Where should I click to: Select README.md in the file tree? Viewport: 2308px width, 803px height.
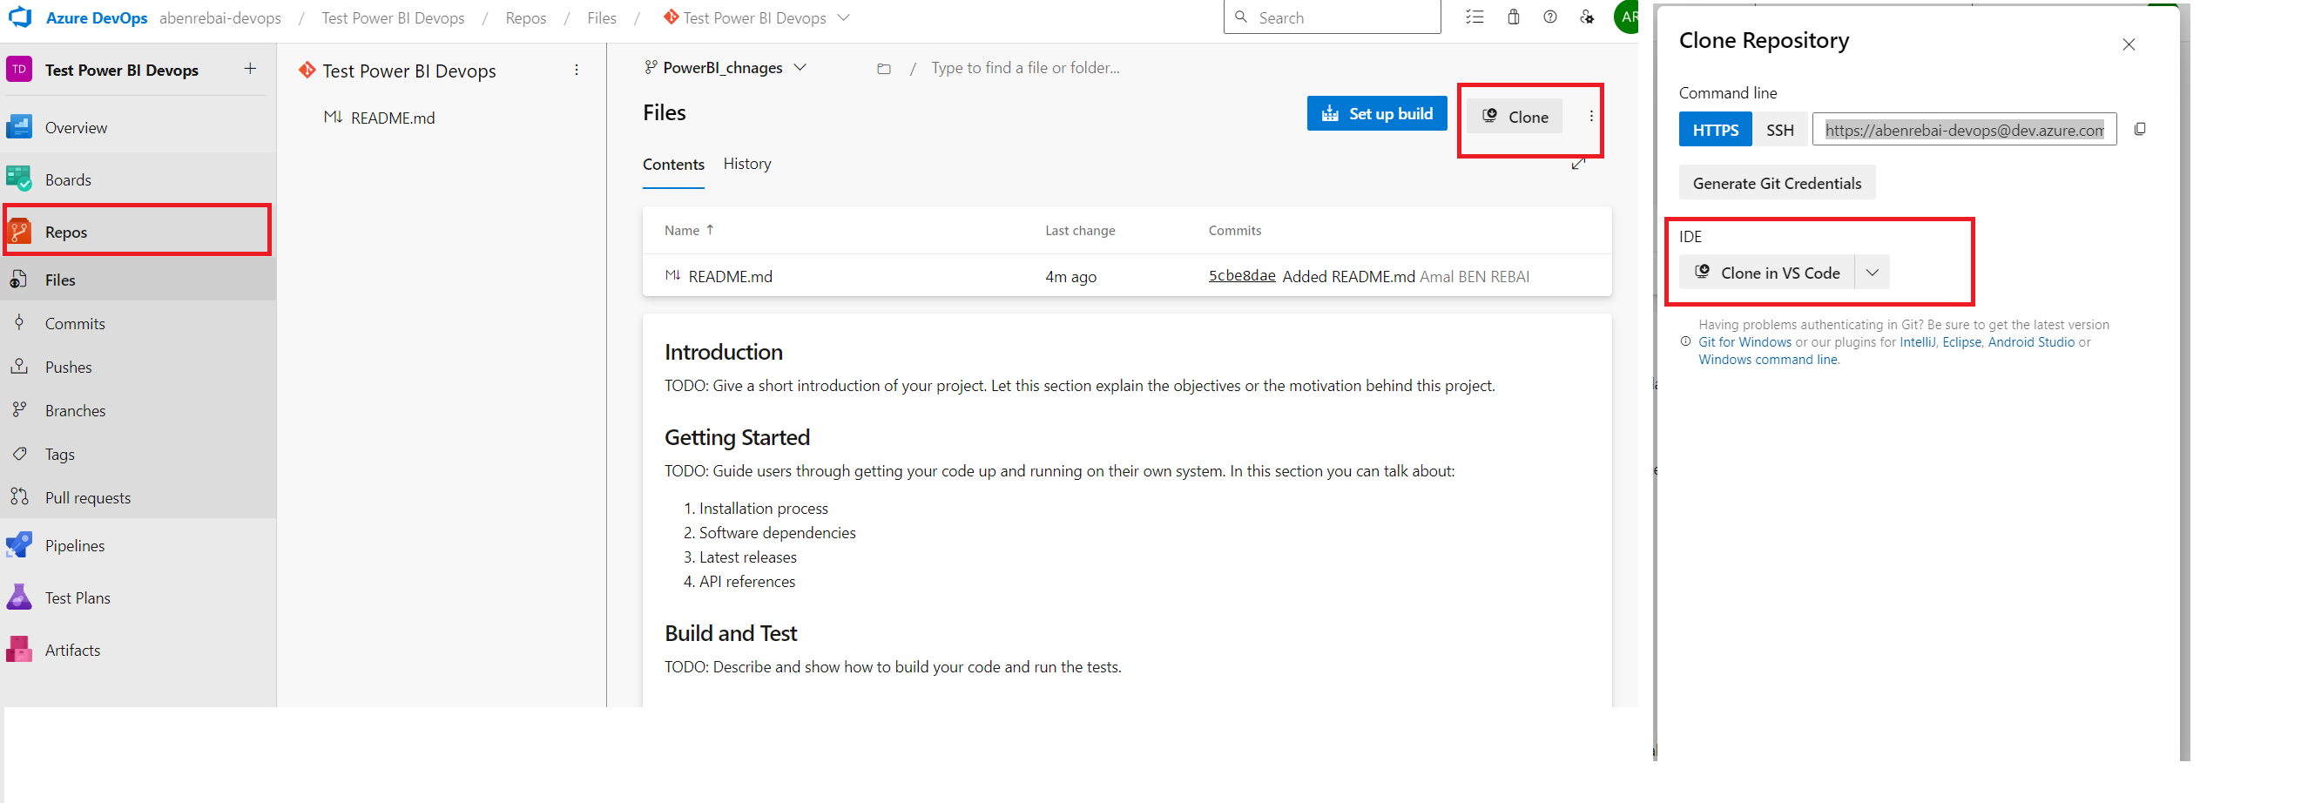(393, 118)
